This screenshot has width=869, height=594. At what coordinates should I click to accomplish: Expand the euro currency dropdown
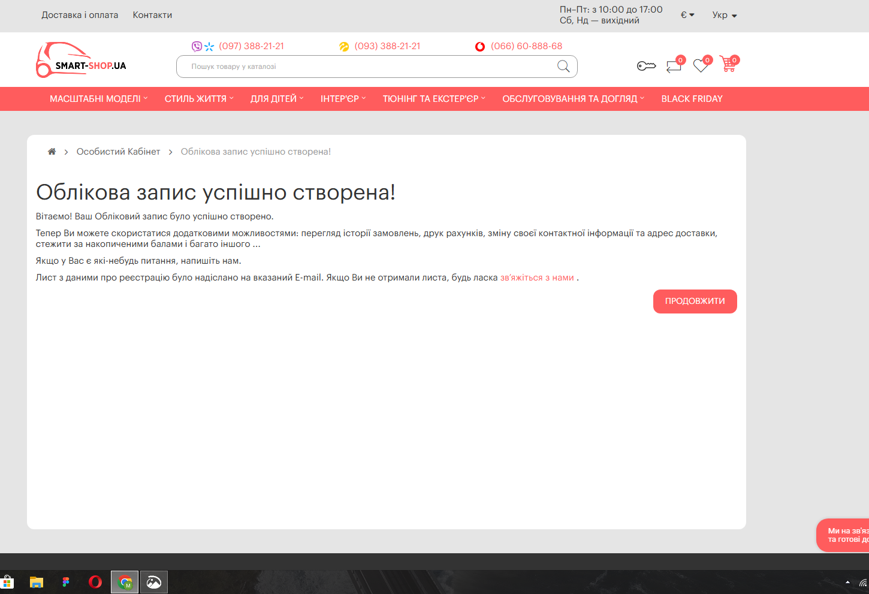(x=687, y=15)
